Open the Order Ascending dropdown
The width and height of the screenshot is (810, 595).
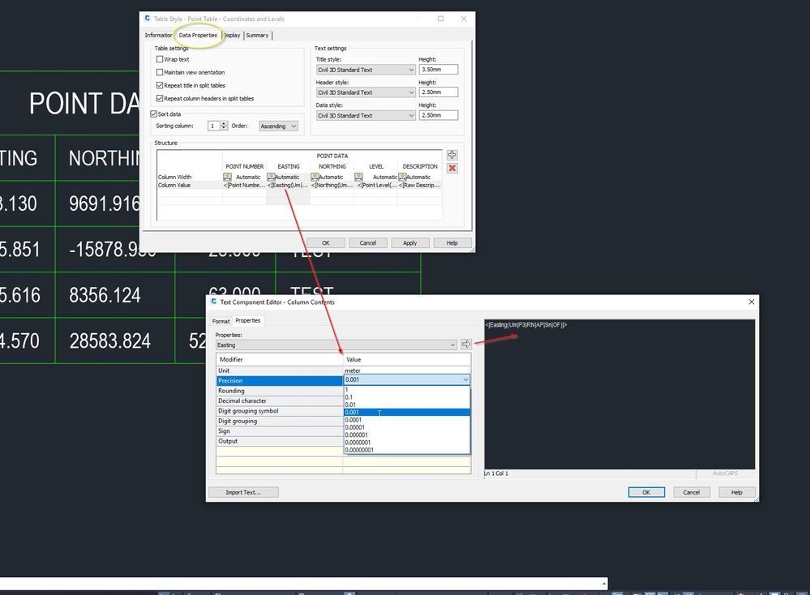pos(278,126)
